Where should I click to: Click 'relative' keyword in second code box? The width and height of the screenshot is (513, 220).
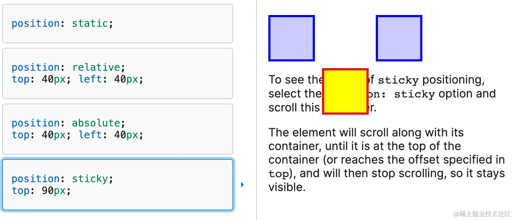pyautogui.click(x=96, y=67)
